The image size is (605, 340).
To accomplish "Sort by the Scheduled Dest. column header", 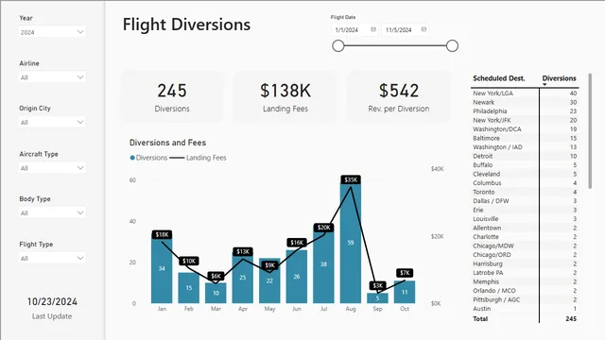I will (x=499, y=78).
